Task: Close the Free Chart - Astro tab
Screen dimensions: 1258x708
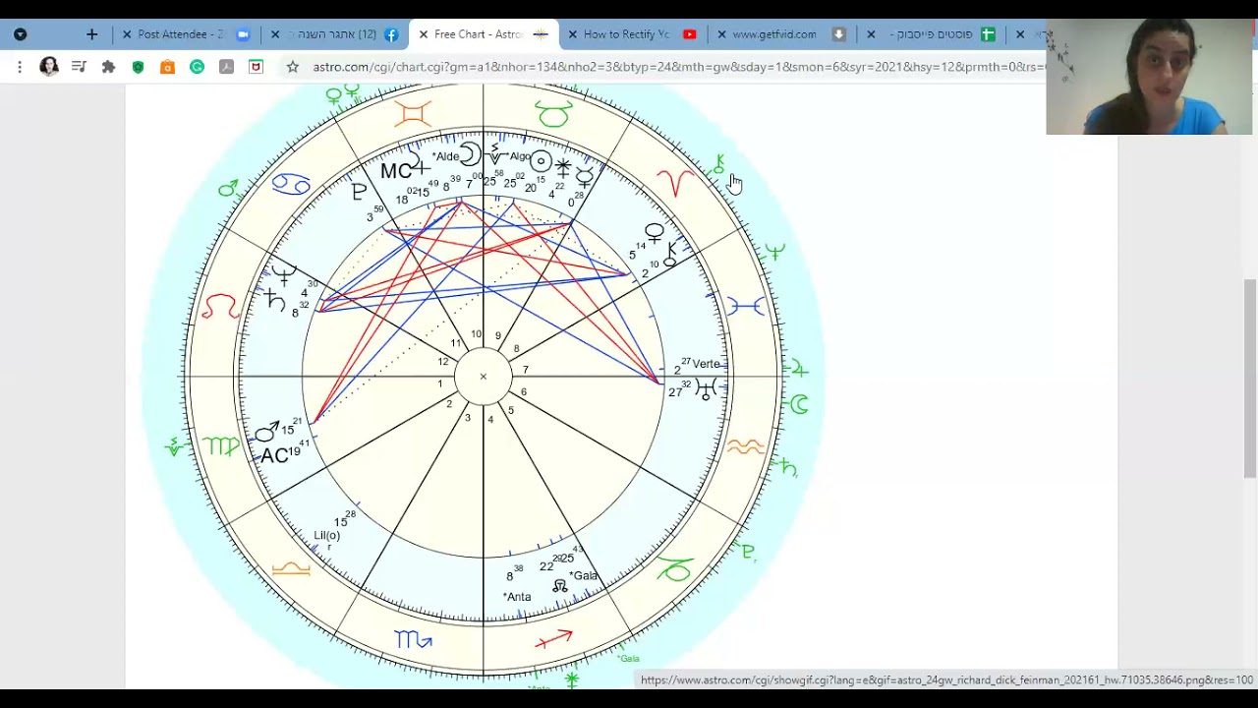Action: pos(424,34)
